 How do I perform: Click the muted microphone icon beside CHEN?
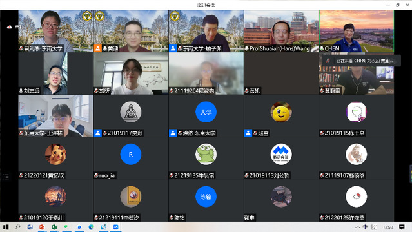click(x=322, y=48)
